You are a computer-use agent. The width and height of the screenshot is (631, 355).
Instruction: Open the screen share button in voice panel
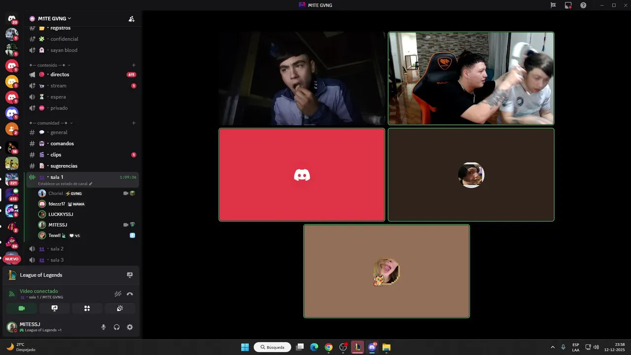pos(54,308)
